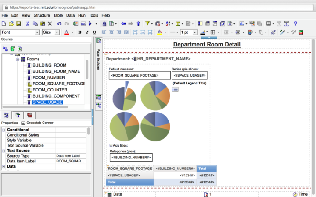Toggle italic formatting

(87, 32)
